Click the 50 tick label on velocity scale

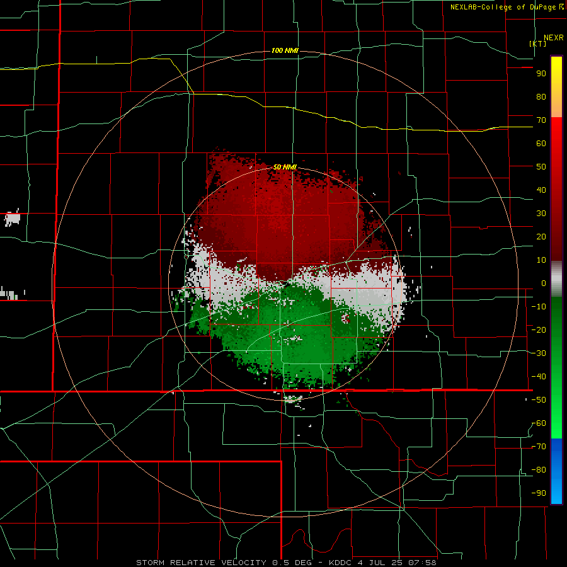tap(541, 167)
